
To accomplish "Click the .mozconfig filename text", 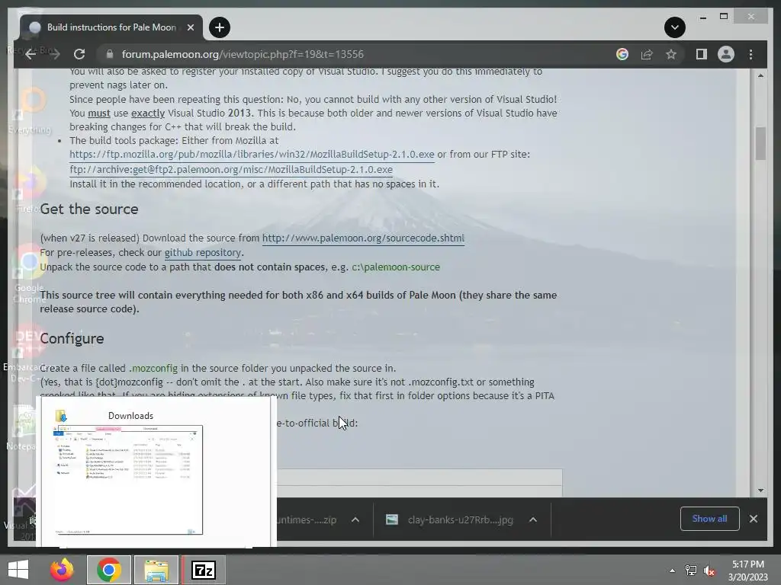I will point(153,368).
